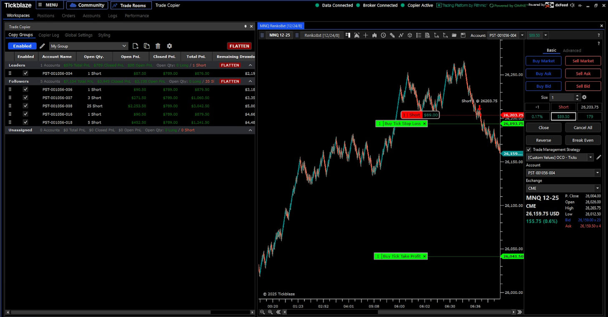Click the pencil edit icon beside Enabled
The image size is (608, 317).
tap(42, 46)
